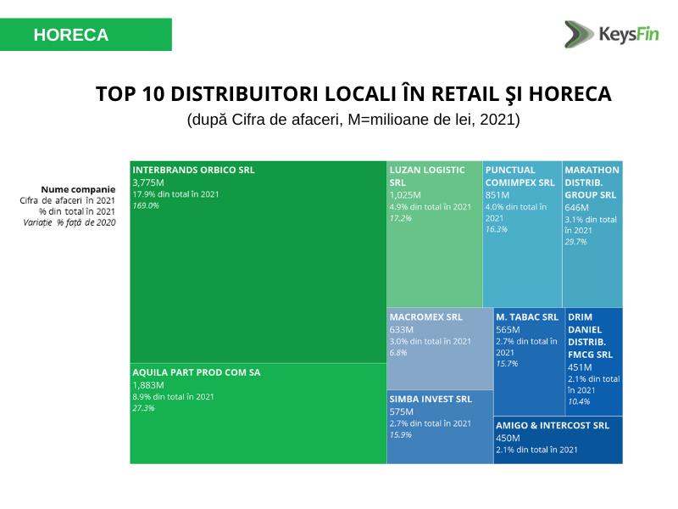Click the legend label Nume companie
Screen dimensions: 678x509
point(78,189)
